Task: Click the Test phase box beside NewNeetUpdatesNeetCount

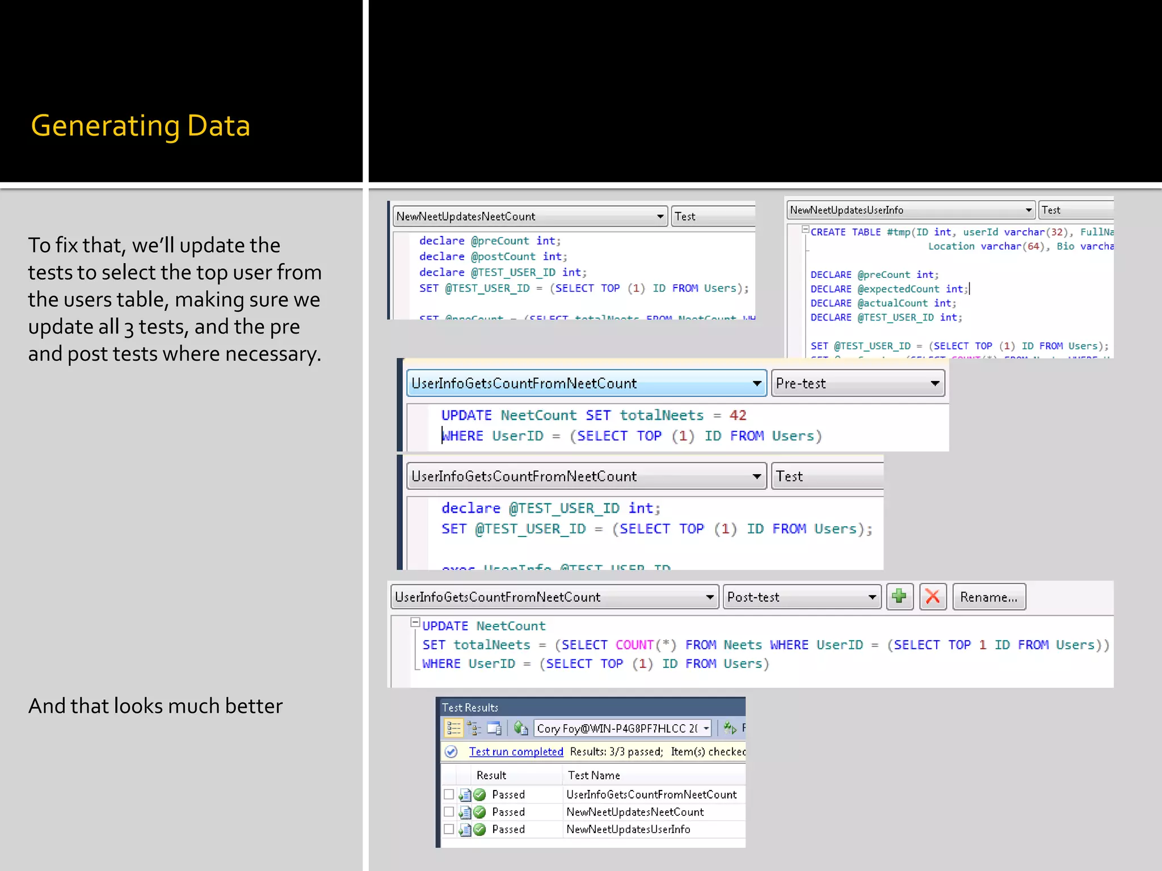Action: (x=713, y=216)
